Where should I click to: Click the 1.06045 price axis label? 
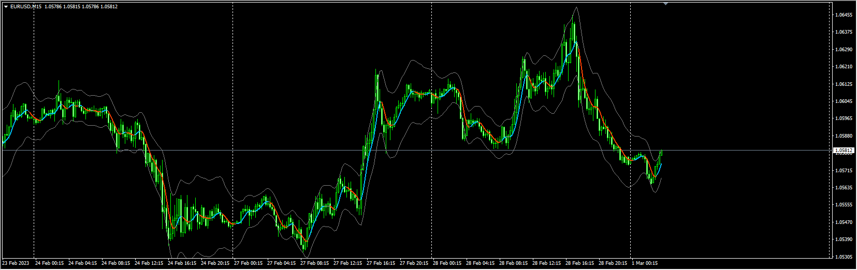(x=844, y=101)
